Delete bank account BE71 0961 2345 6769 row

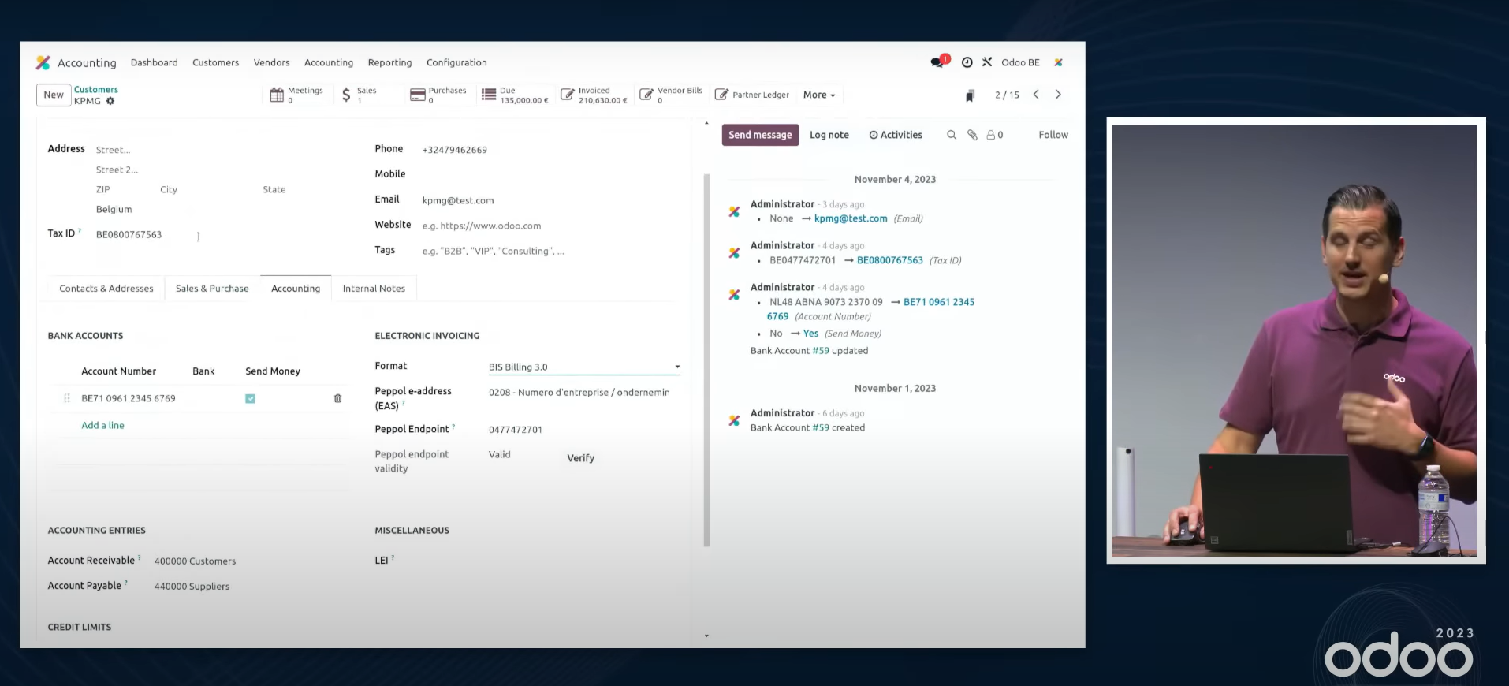tap(337, 398)
